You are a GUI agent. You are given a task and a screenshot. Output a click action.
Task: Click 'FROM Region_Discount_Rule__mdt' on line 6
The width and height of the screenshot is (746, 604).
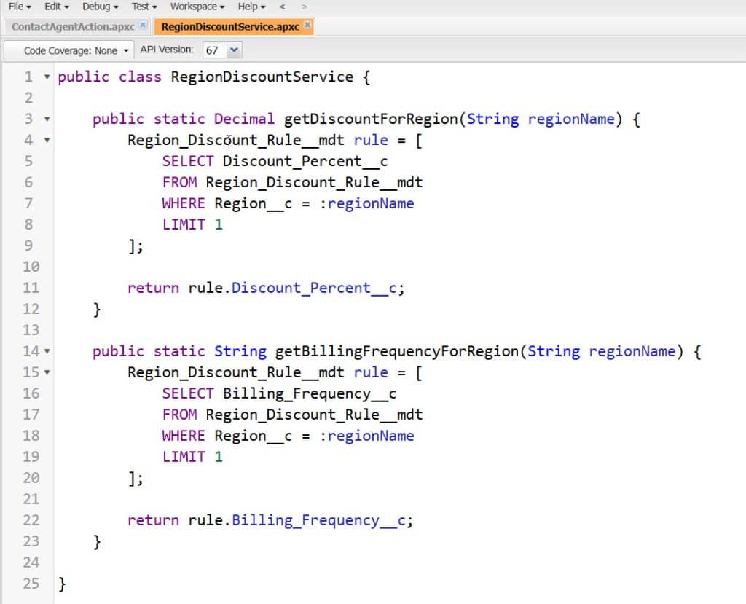pyautogui.click(x=292, y=182)
